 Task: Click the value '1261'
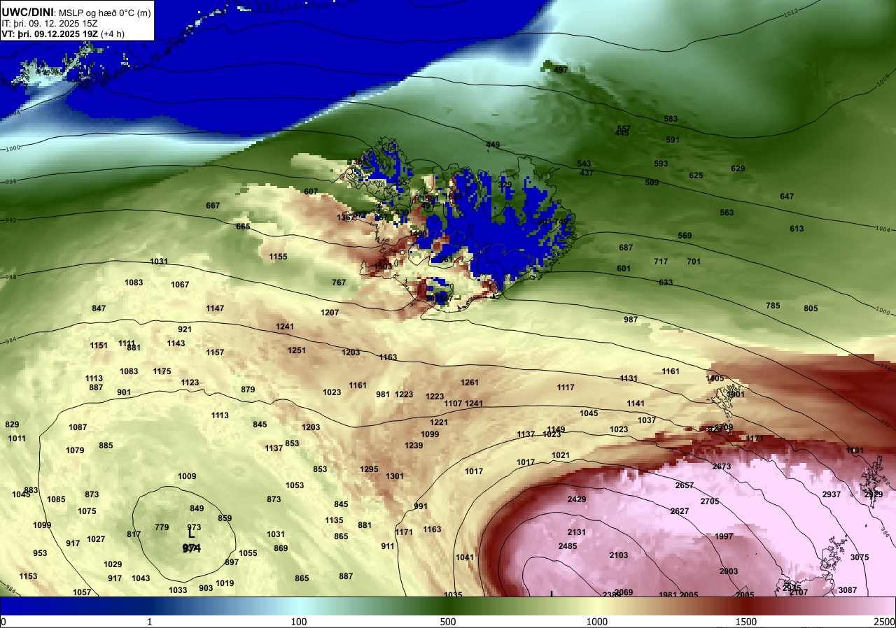(x=470, y=383)
